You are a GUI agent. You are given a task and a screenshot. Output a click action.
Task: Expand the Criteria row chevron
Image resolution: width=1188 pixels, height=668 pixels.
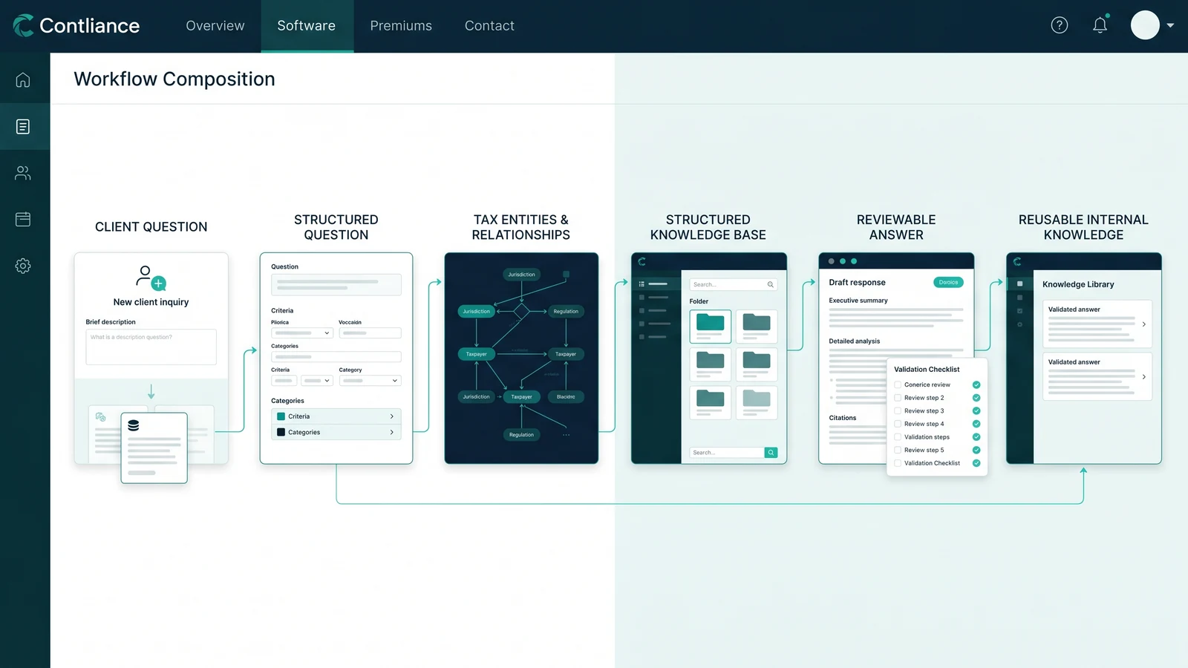point(392,416)
